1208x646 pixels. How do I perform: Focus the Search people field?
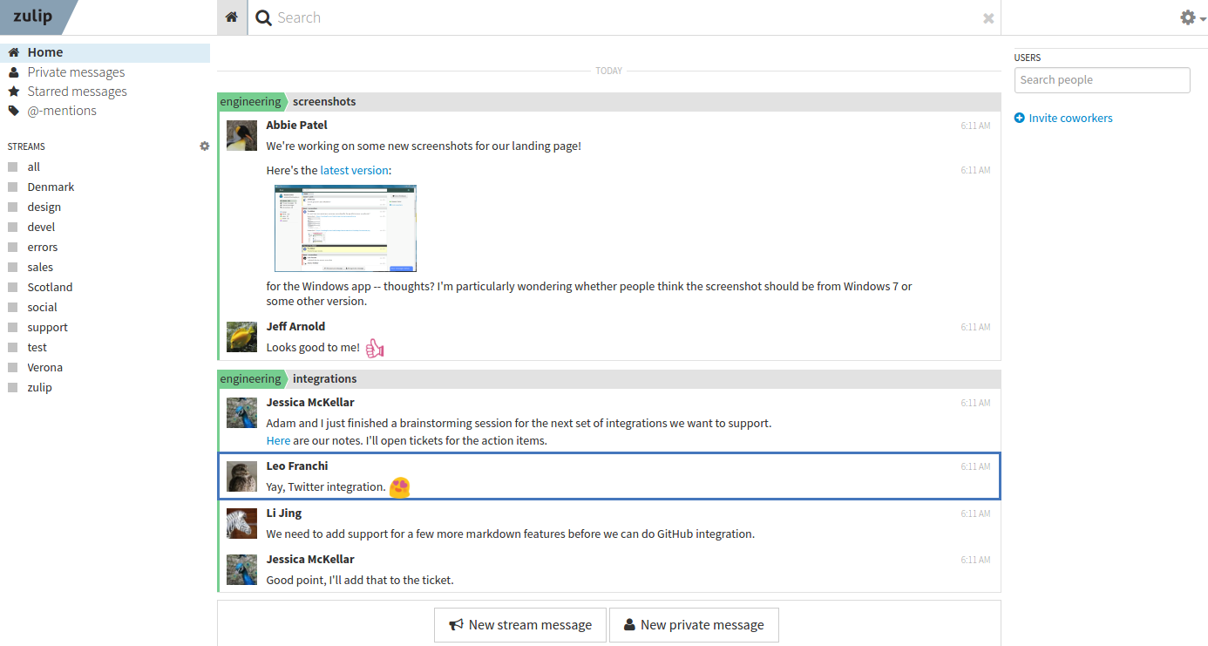tap(1102, 80)
